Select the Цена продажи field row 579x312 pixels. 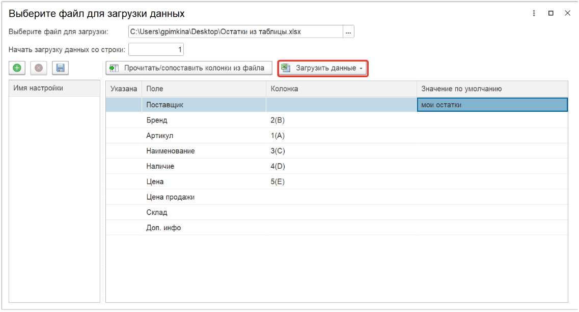tap(170, 197)
